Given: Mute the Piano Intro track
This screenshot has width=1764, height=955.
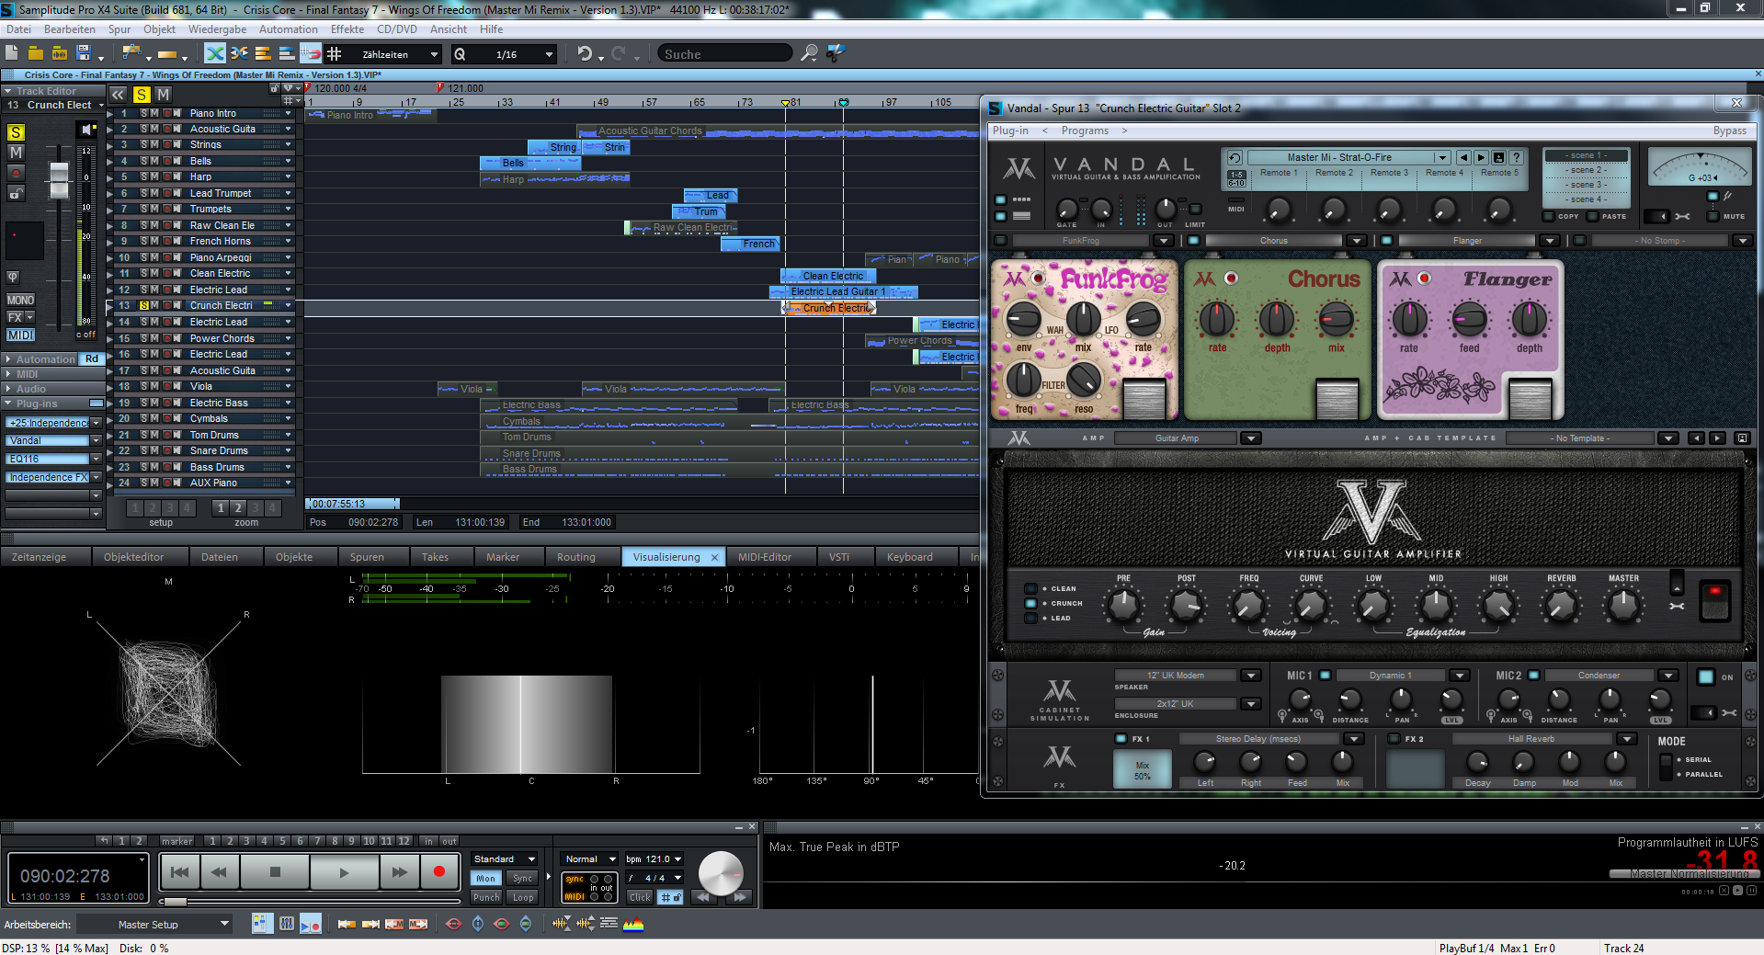Looking at the screenshot, I should pyautogui.click(x=154, y=113).
